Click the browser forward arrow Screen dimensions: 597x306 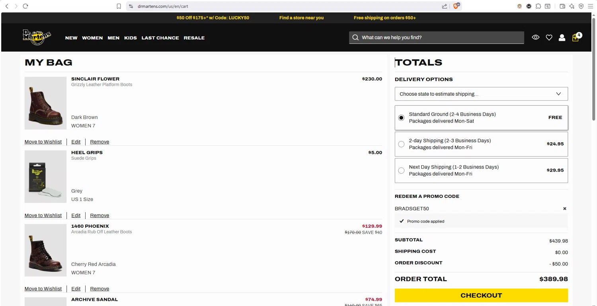coord(16,6)
